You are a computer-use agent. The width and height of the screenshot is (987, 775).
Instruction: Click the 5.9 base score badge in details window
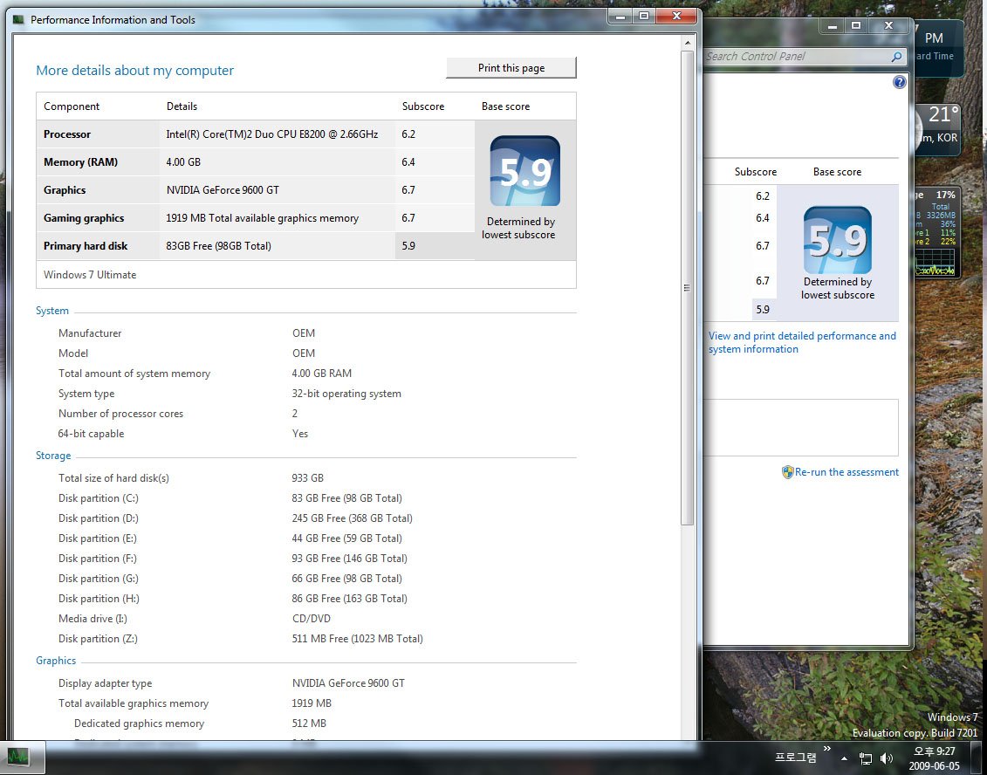click(x=524, y=171)
